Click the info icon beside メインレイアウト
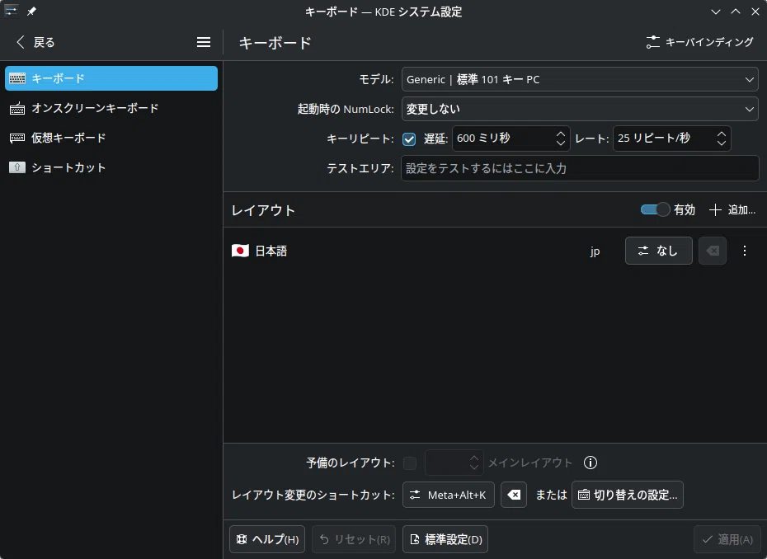 click(591, 463)
